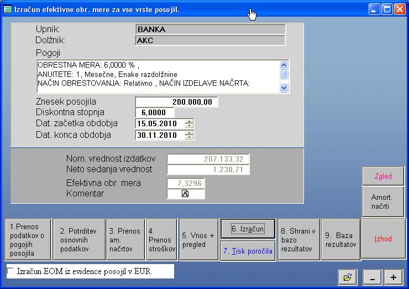Screen dimensions: 409x289
Task: Open the Komentar note icon
Action: click(x=186, y=194)
